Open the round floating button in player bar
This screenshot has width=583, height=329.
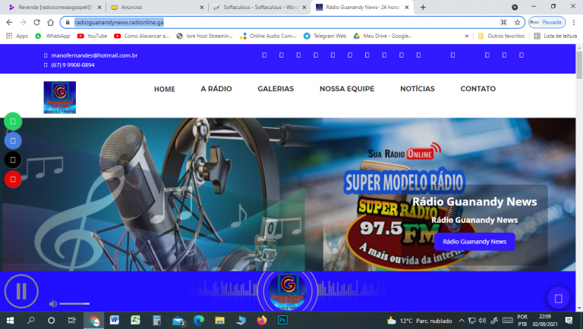coord(558,299)
